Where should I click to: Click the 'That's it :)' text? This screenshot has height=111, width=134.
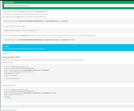click(5, 53)
